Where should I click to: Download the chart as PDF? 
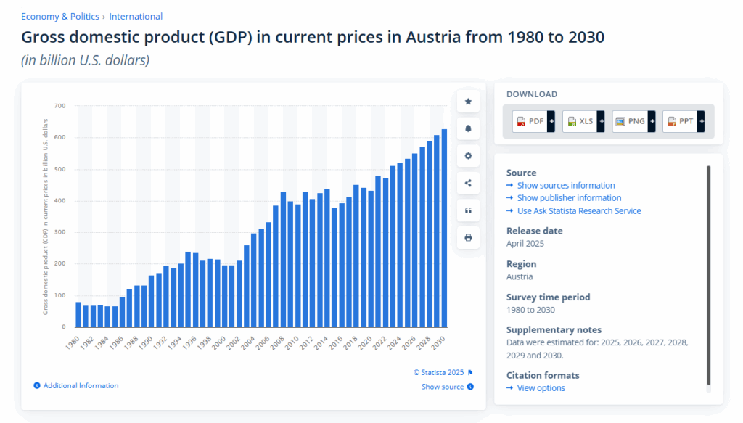(x=530, y=121)
